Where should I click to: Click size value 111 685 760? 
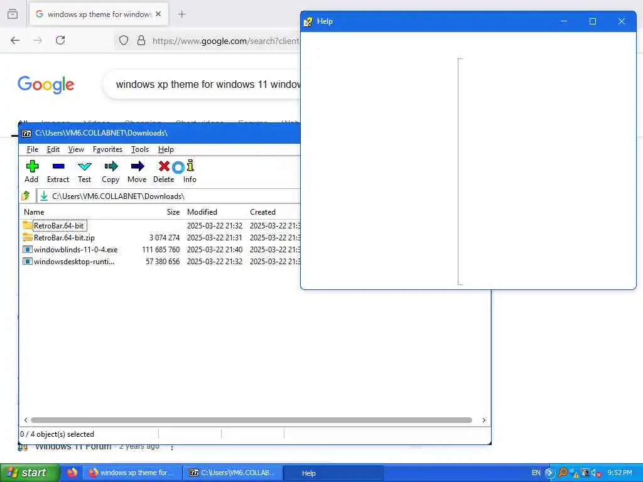[x=161, y=250]
